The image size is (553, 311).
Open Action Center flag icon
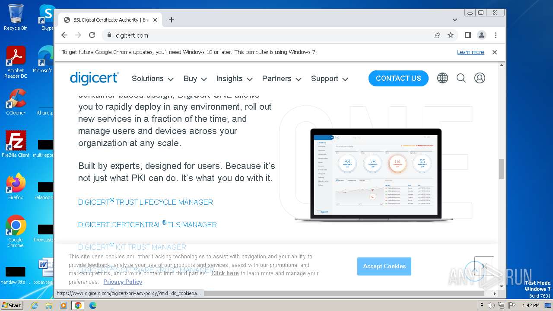tap(512, 305)
